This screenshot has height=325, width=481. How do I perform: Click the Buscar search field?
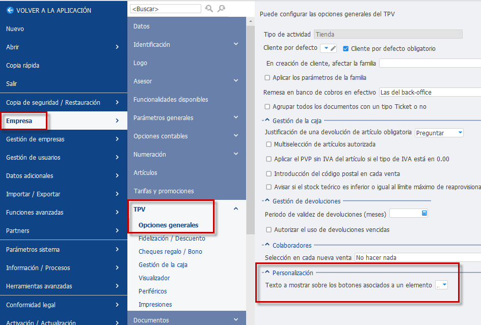click(x=165, y=9)
